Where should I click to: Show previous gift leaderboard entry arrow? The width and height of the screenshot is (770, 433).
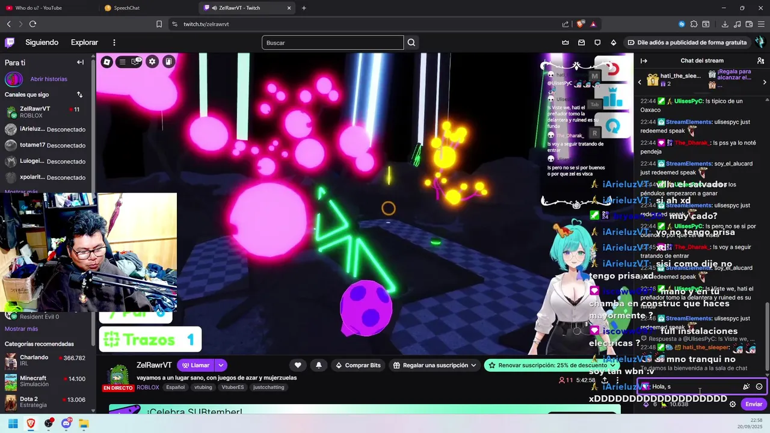tap(639, 82)
